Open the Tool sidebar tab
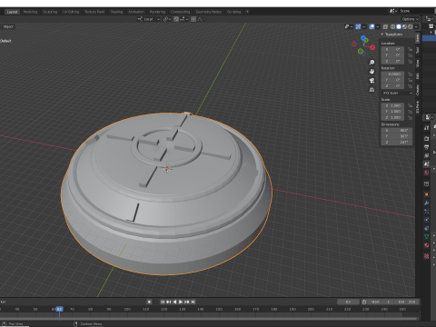 (x=418, y=50)
